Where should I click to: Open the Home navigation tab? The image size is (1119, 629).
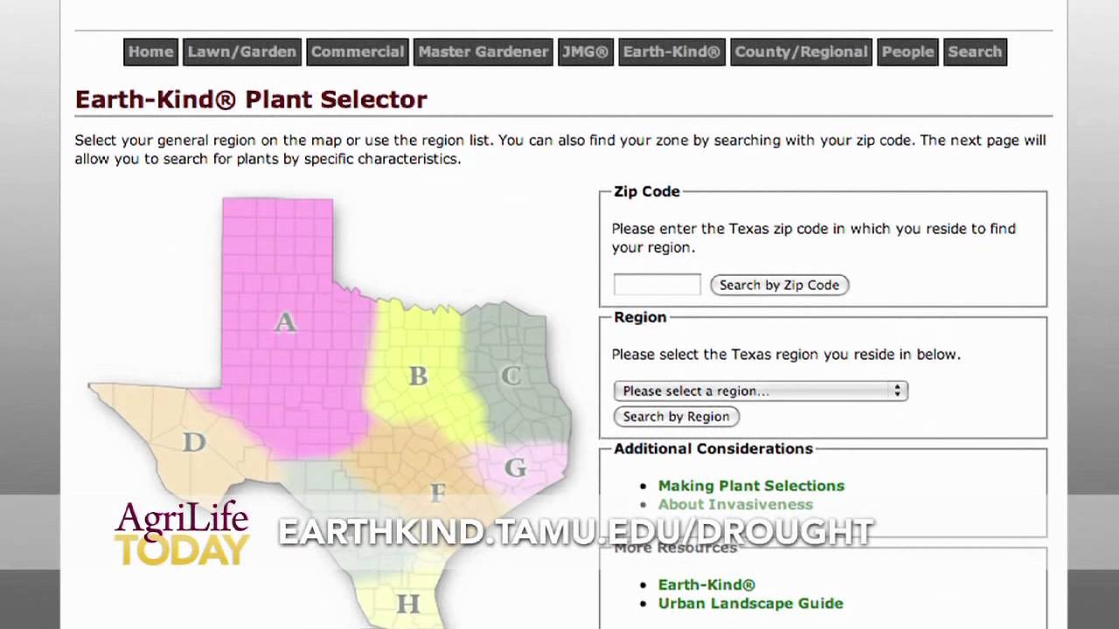(x=151, y=52)
